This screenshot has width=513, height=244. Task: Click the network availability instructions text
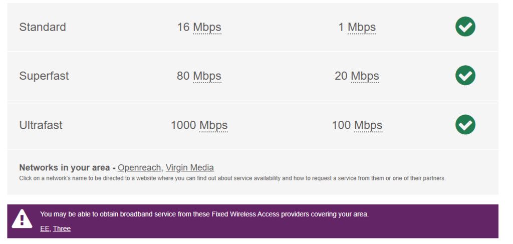pyautogui.click(x=232, y=178)
